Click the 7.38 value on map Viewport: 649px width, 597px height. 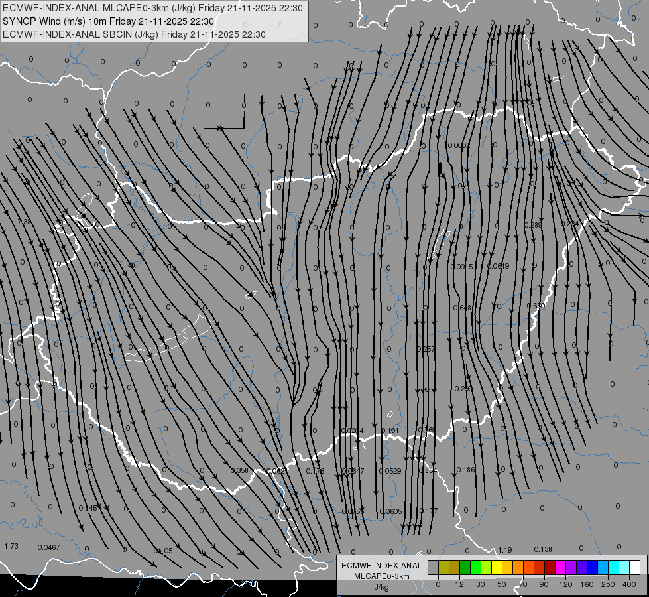coord(24,222)
